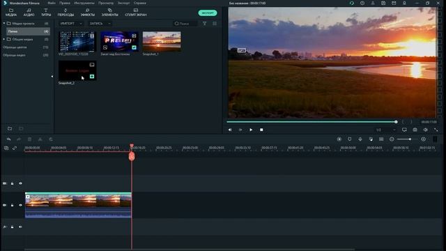The width and height of the screenshot is (446, 251).
Task: Open the preview quality 1/2 dropdown
Action: tap(385, 130)
